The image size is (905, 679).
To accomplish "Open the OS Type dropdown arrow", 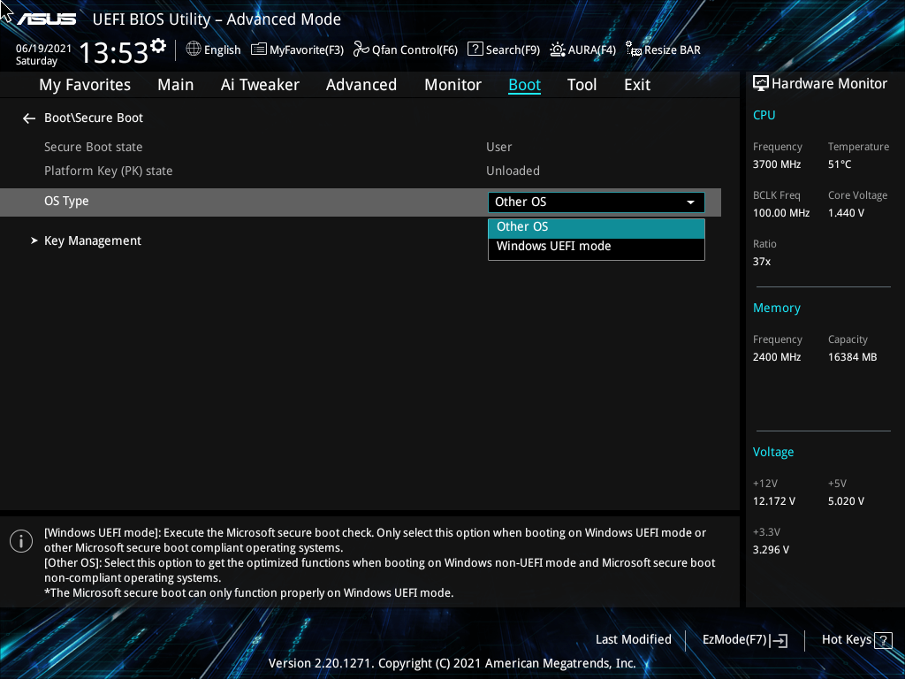I will (690, 202).
